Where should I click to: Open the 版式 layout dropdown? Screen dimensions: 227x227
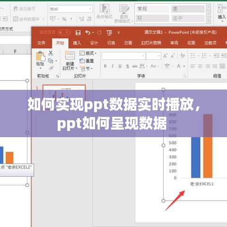pos(88,53)
